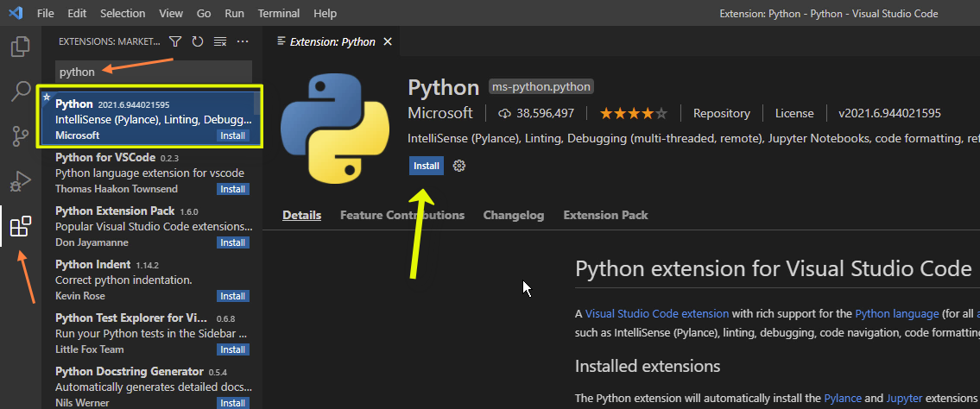Open the Source Control view

pos(21,136)
